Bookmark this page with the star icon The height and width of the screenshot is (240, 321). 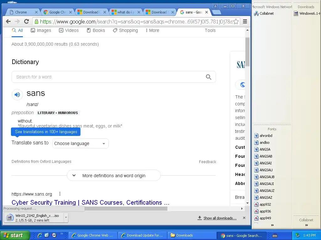point(236,22)
